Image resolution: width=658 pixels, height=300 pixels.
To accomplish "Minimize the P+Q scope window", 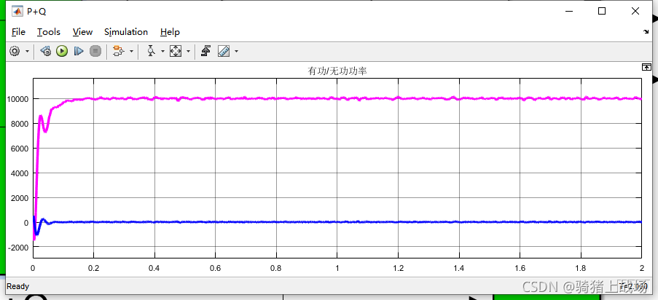I will tap(568, 12).
